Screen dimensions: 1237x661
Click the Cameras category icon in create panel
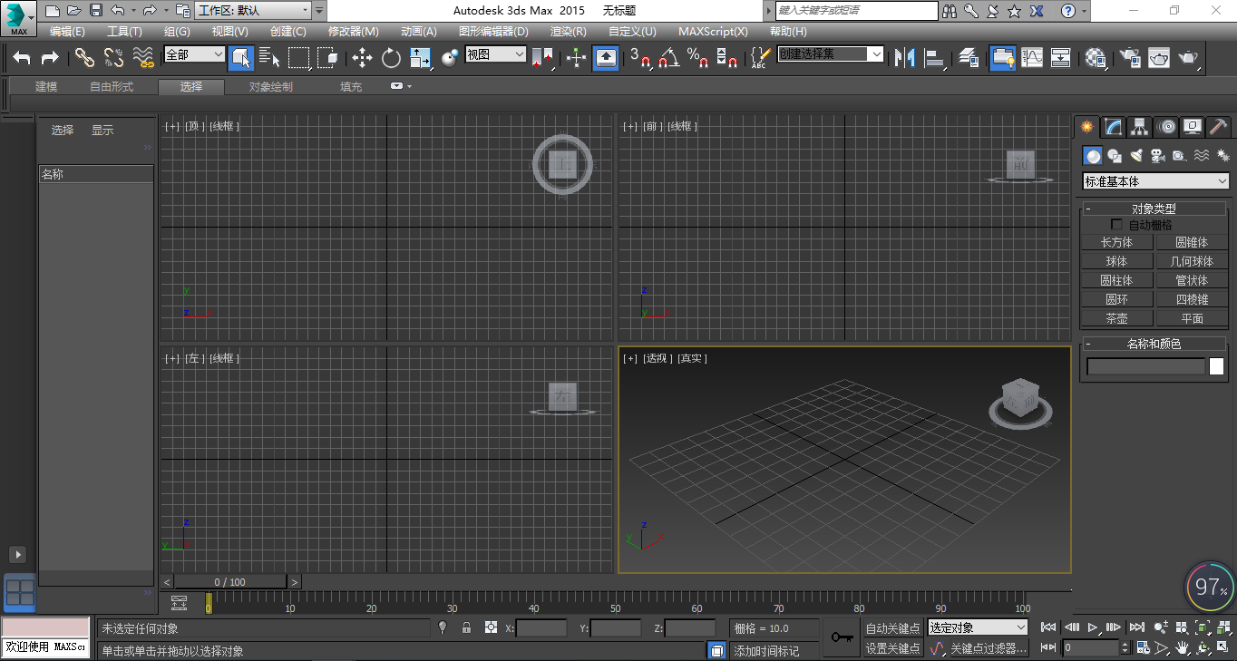pyautogui.click(x=1157, y=156)
